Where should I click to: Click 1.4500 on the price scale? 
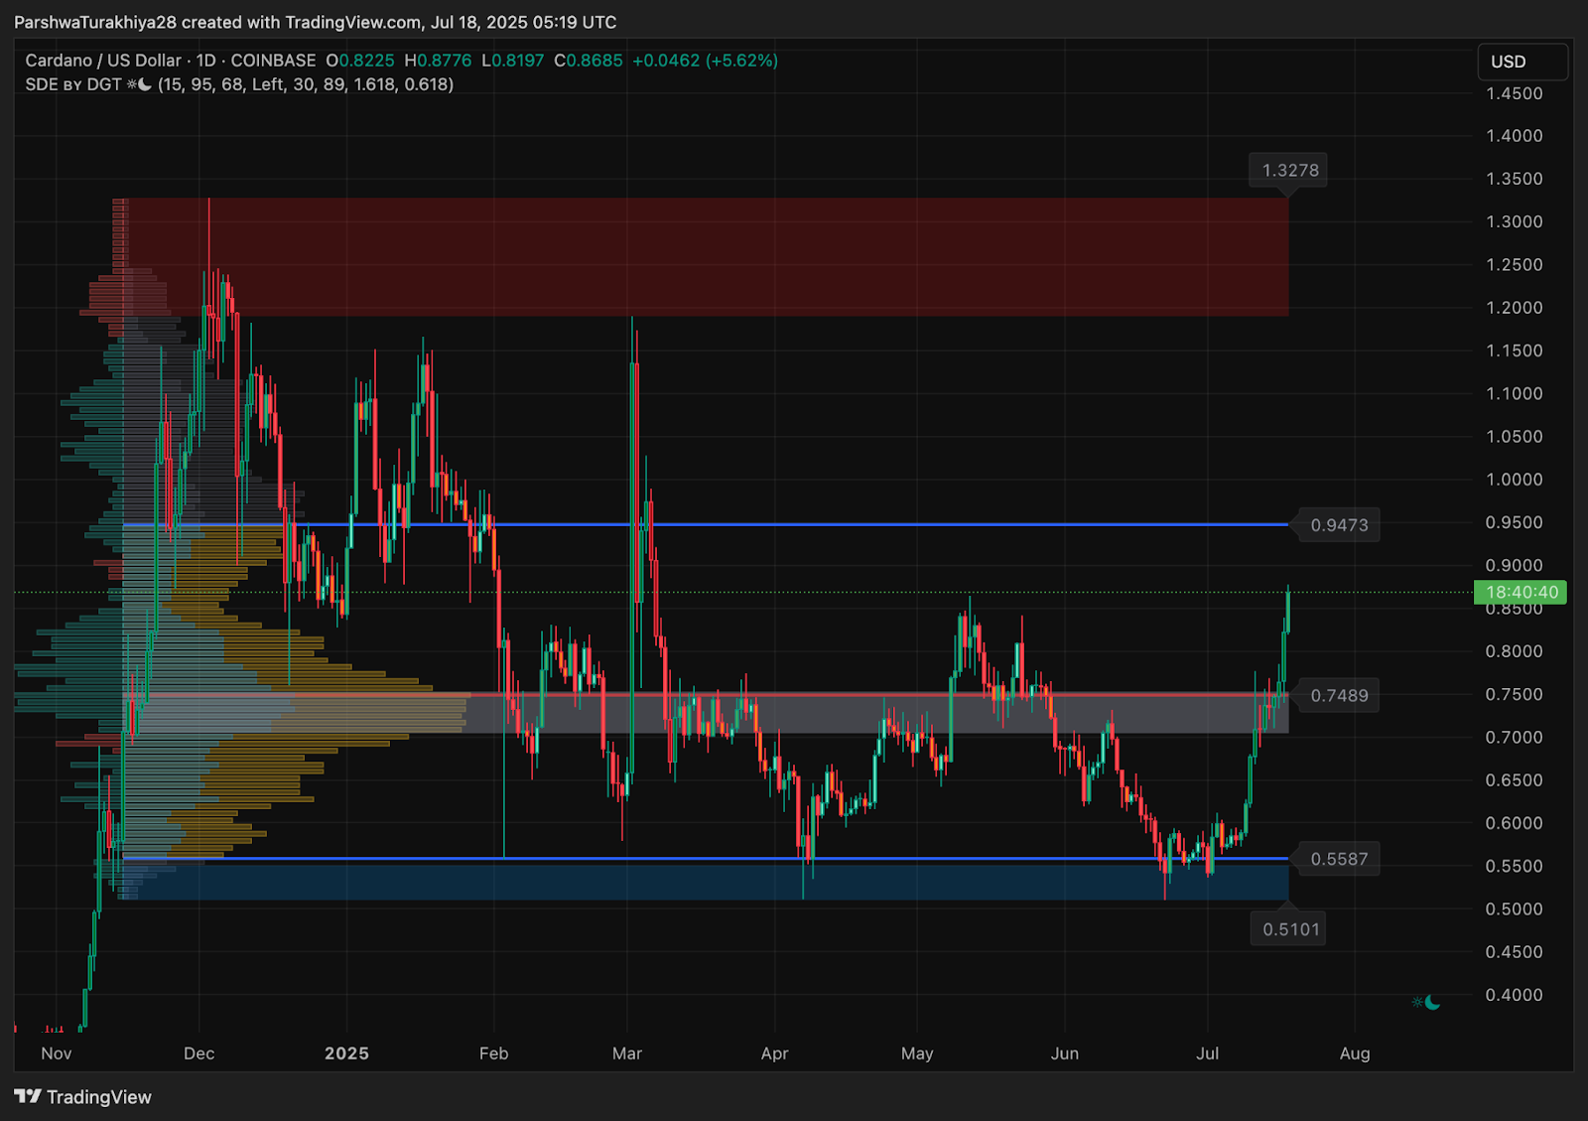coord(1514,94)
